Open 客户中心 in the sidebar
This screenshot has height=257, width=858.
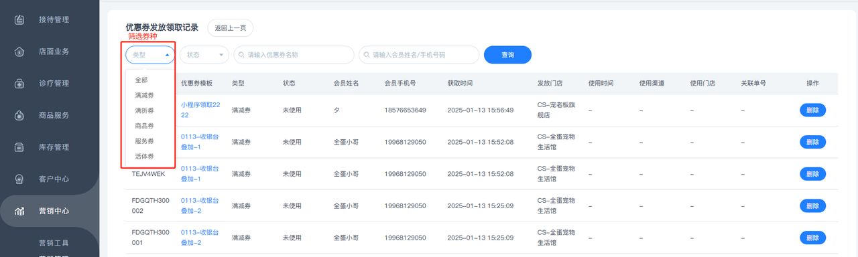54,179
